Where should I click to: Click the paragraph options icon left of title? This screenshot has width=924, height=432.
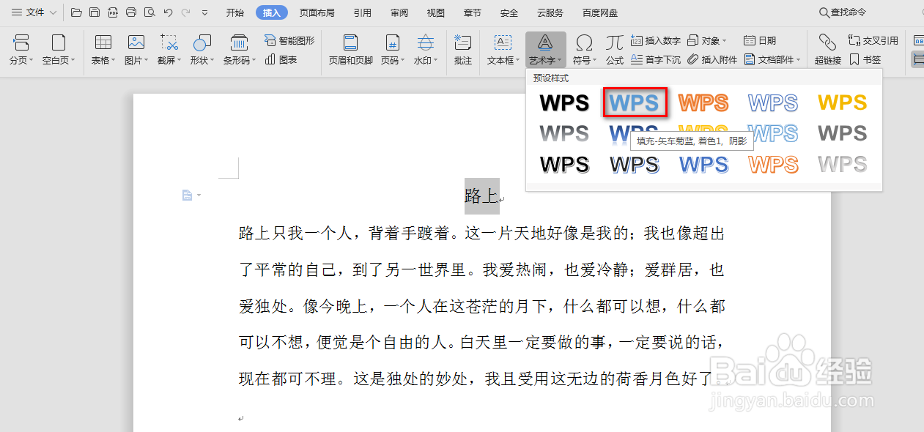point(188,195)
